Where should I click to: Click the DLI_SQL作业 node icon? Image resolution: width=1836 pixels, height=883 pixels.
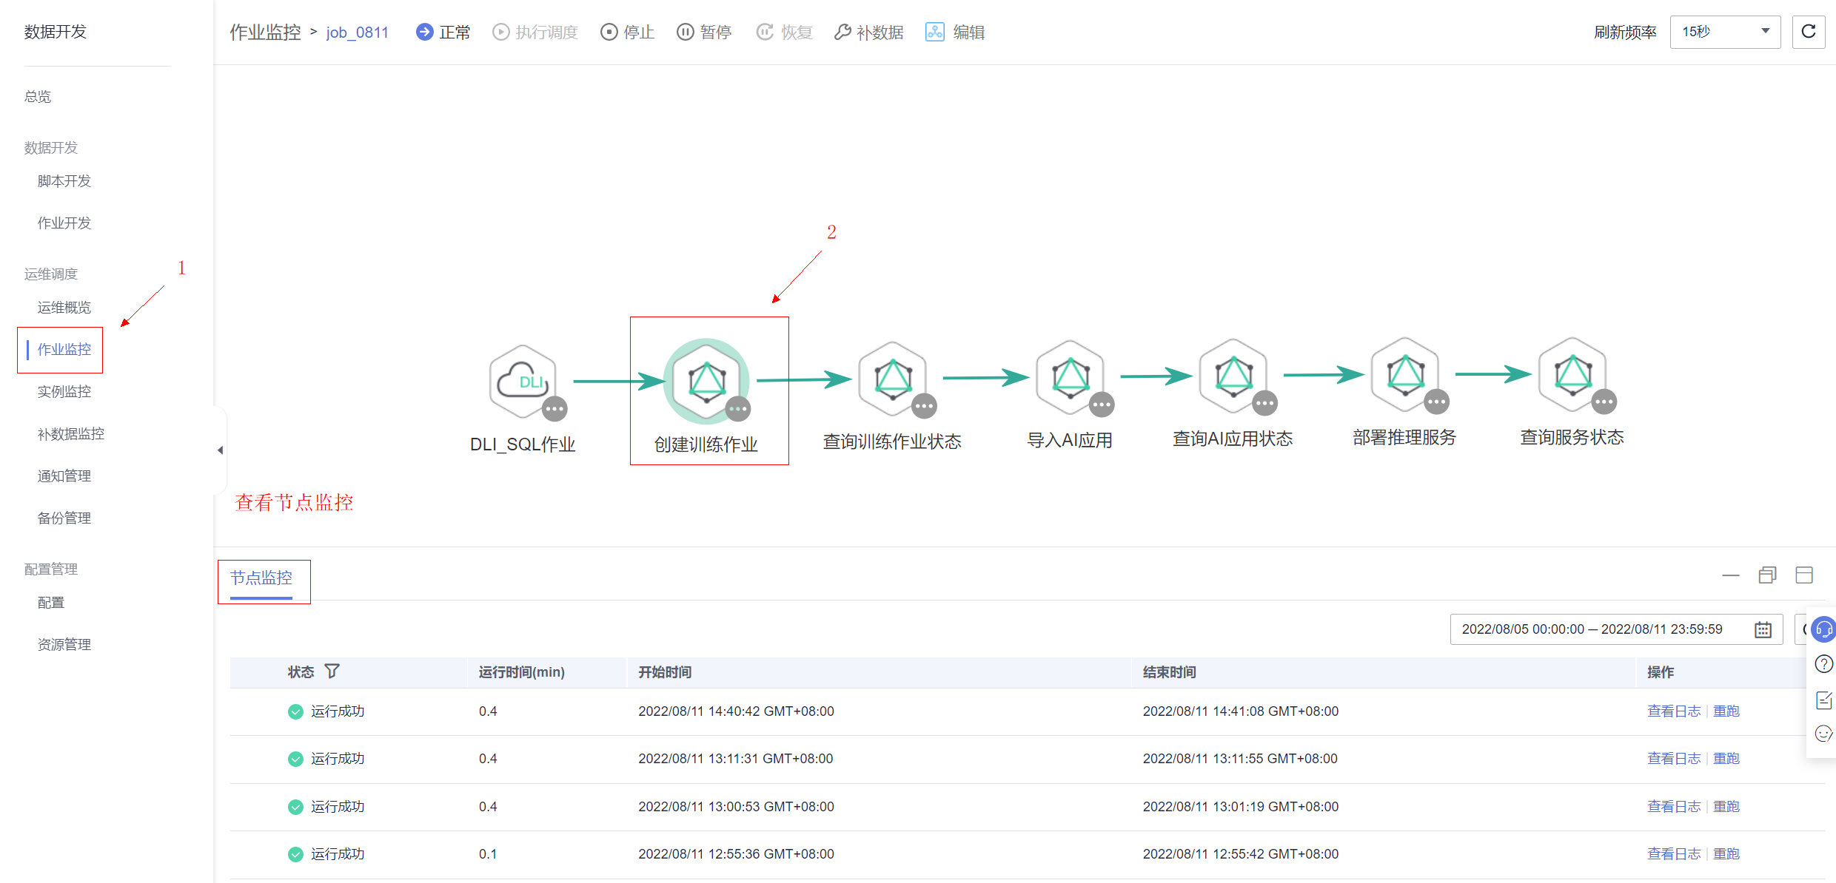pos(523,381)
